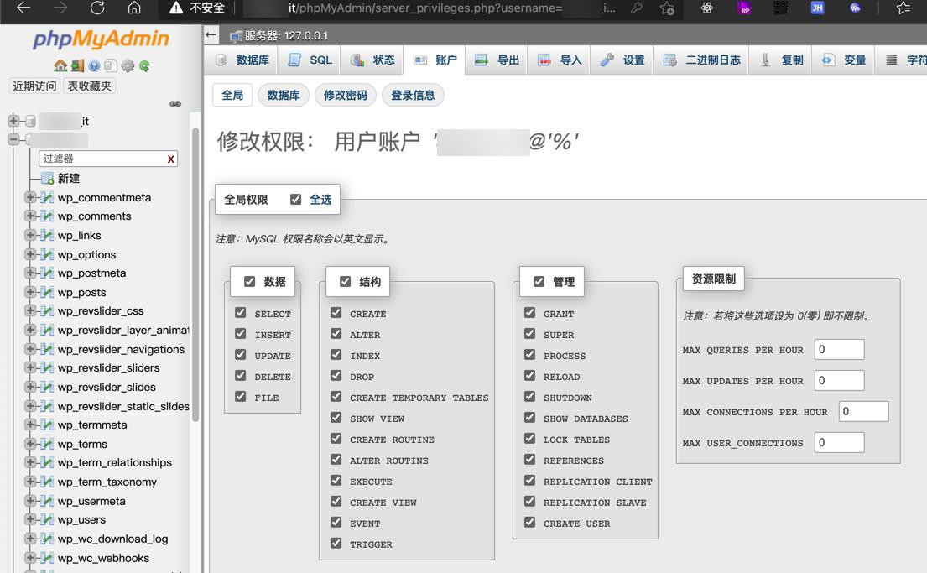Click the not secure warning triangle

click(175, 8)
